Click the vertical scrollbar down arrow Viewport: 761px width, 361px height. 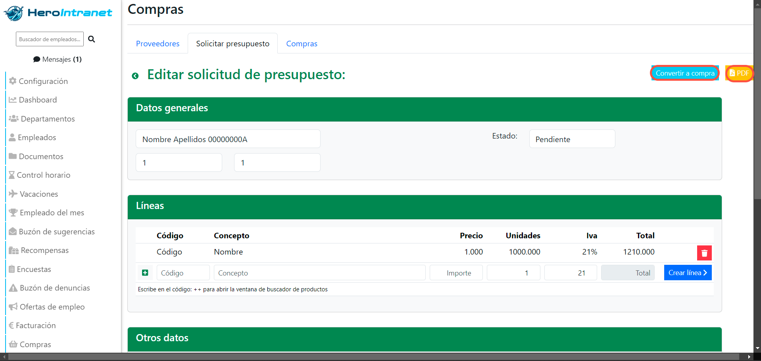click(x=757, y=349)
